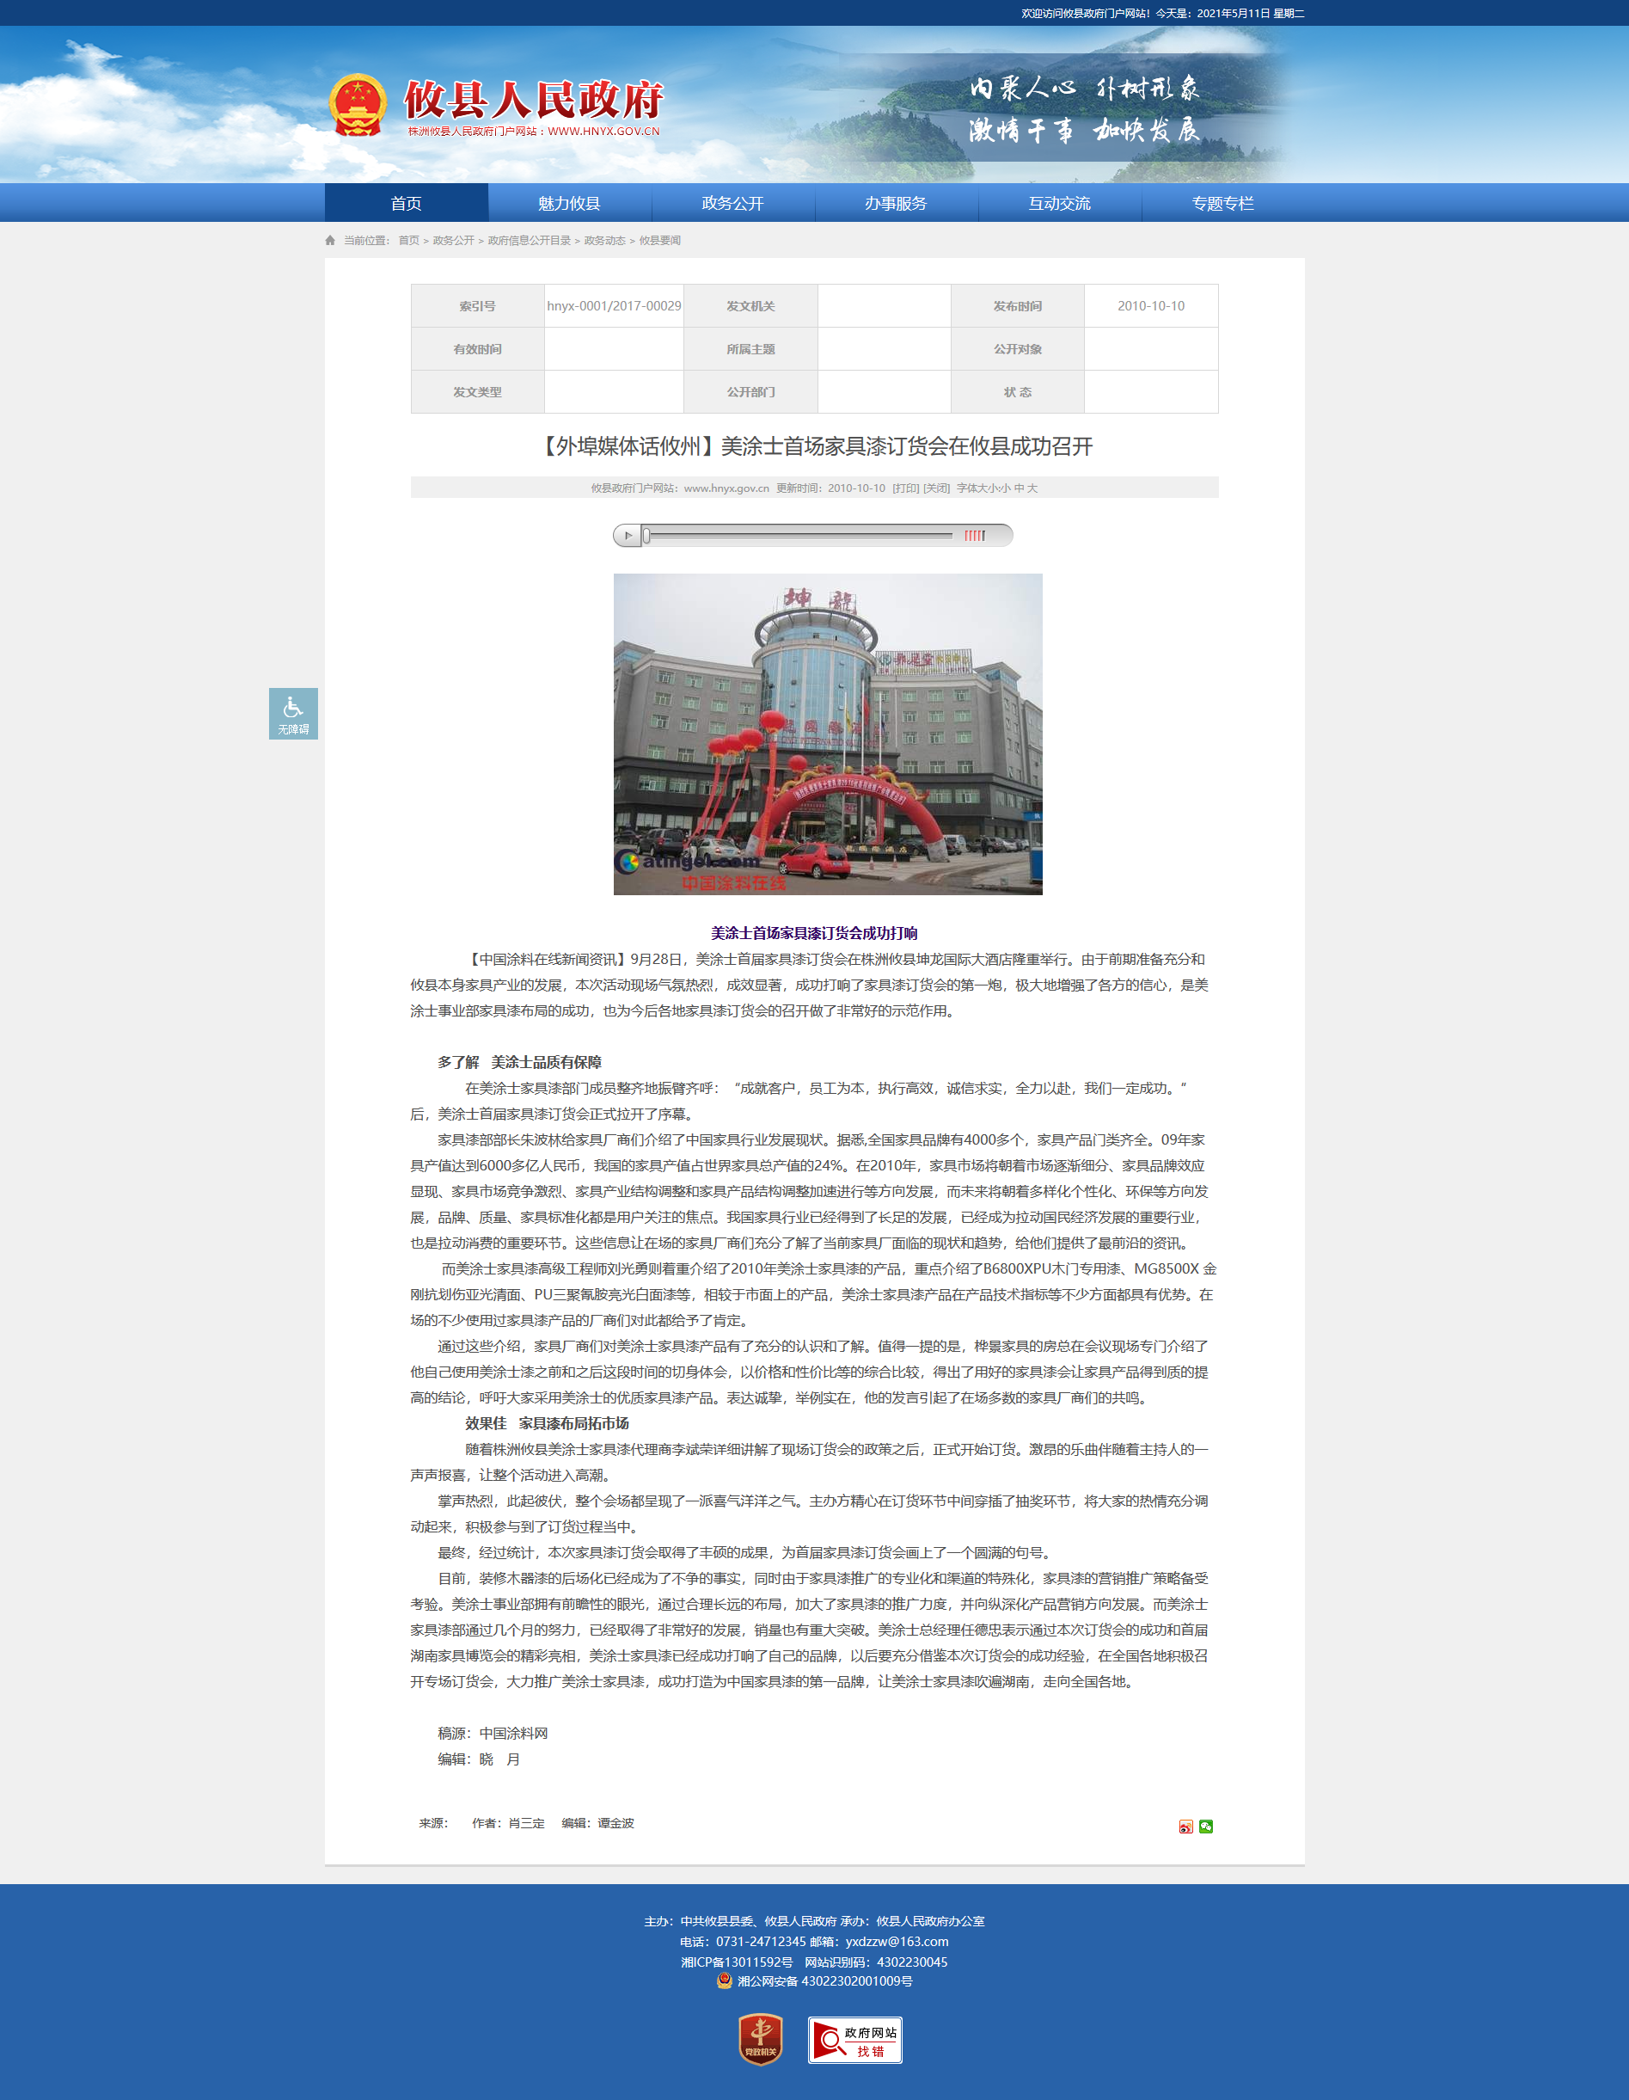This screenshot has height=2100, width=1629.
Task: Click the 所属主题 table header cell
Action: coord(750,349)
